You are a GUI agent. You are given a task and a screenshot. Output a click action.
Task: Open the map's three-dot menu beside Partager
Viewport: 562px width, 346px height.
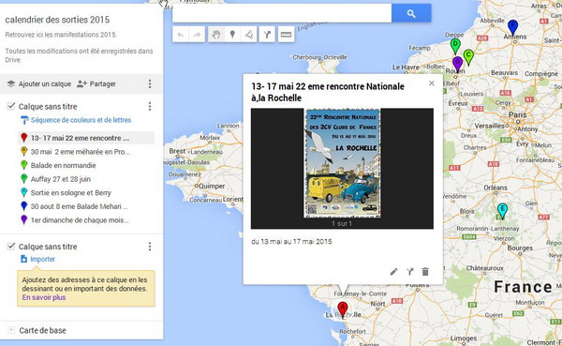pos(150,84)
